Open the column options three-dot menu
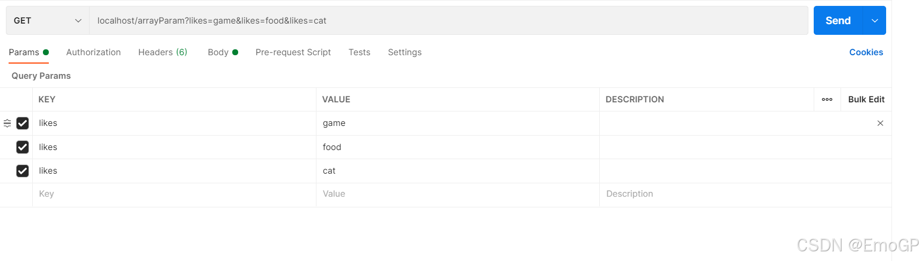Screen dimensions: 921x261 827,99
